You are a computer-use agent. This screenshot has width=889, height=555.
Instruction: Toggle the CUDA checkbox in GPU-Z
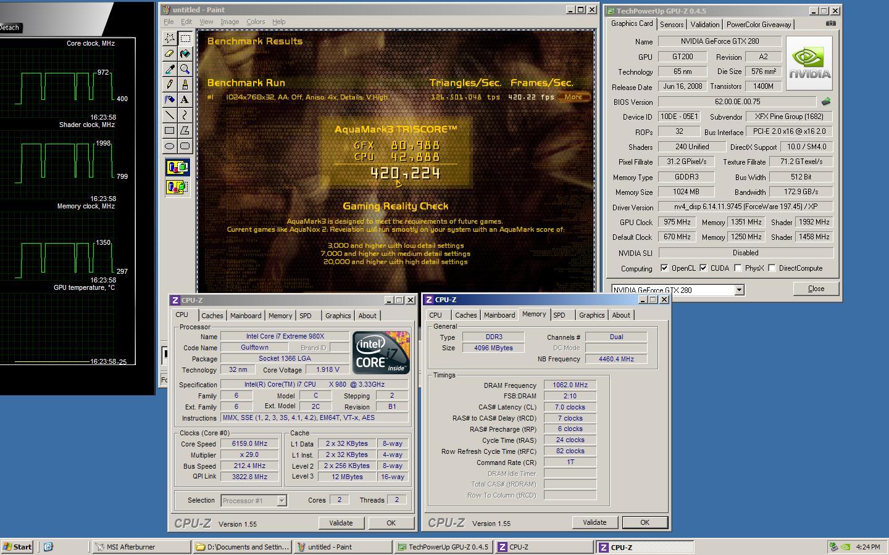[703, 268]
